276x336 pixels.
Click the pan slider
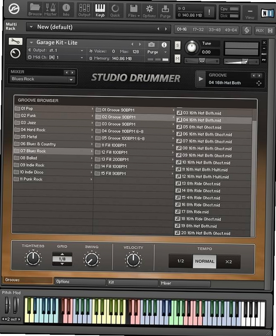click(202, 61)
